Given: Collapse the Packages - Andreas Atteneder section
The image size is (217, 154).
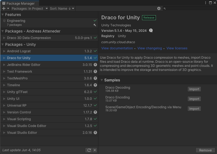Looking at the screenshot, I should pyautogui.click(x=2, y=31).
